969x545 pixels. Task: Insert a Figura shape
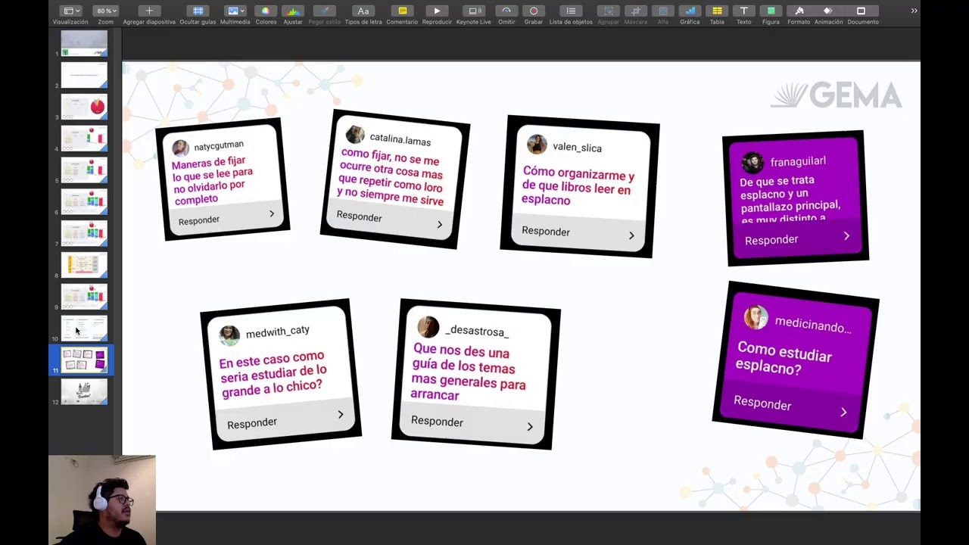pyautogui.click(x=771, y=11)
